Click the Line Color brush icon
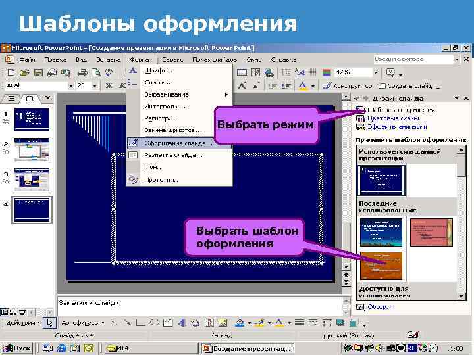 click(x=259, y=323)
